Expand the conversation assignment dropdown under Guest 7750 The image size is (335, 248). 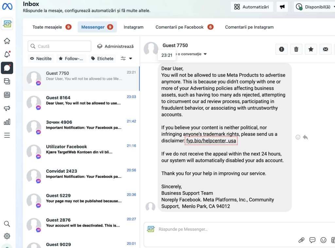(x=205, y=54)
